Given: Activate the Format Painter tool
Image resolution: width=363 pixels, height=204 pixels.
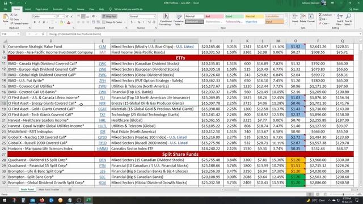Looking at the screenshot, I should pos(19,24).
